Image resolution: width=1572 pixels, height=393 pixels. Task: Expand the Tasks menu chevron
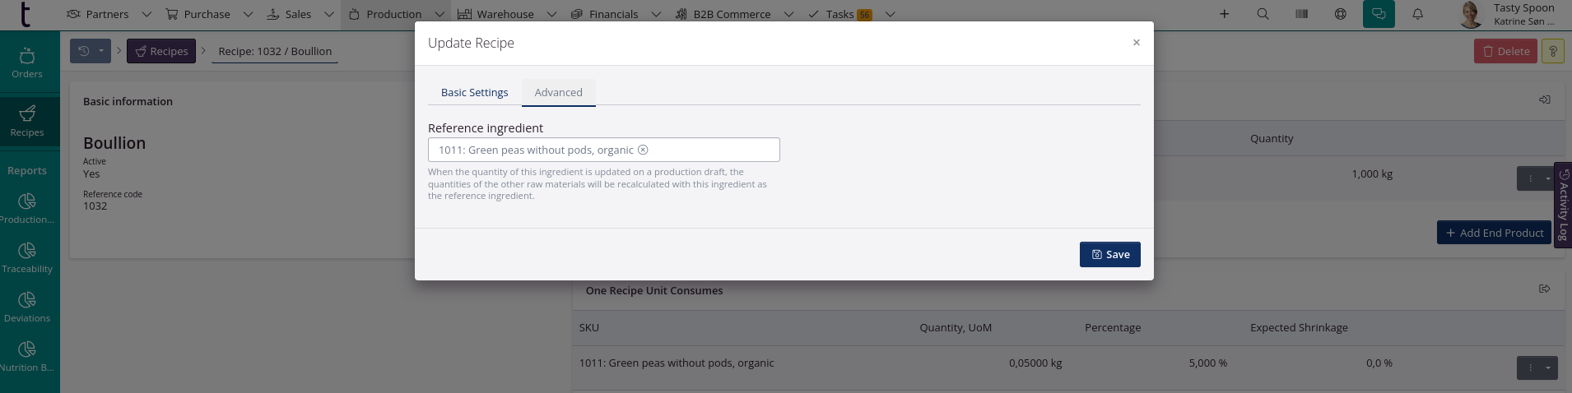[x=890, y=14]
